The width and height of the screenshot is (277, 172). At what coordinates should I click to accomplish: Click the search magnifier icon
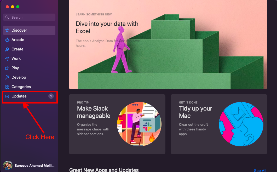[x=7, y=18]
